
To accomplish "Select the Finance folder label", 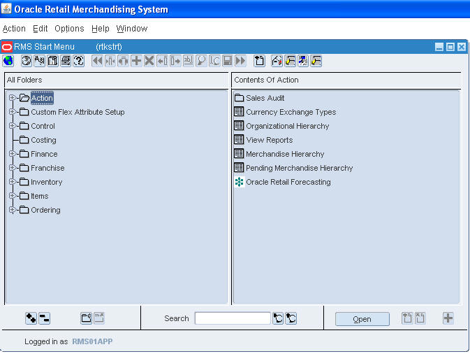I will [x=44, y=154].
